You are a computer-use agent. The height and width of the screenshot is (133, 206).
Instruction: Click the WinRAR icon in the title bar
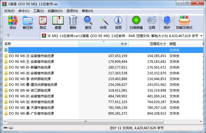[x=4, y=4]
